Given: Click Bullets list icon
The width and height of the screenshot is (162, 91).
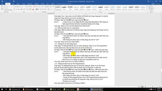Looking at the screenshot, I should (37, 7).
